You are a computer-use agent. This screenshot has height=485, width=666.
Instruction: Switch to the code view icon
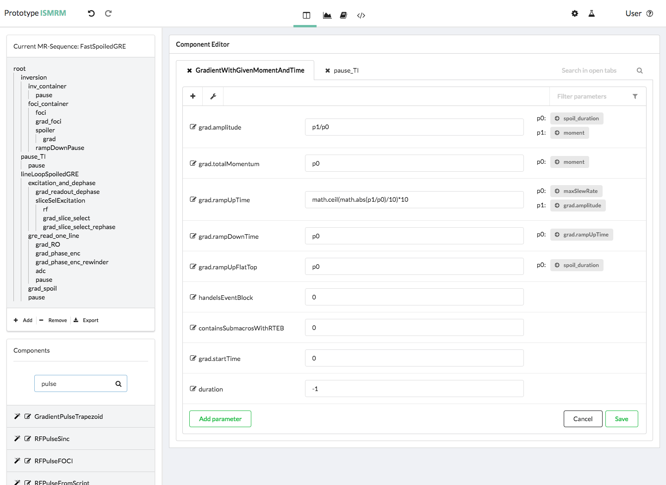coord(361,15)
